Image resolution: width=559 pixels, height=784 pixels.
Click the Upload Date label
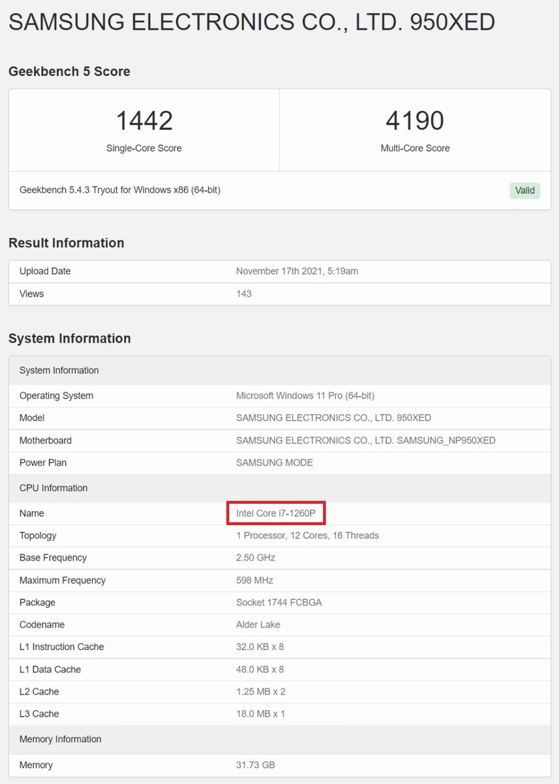point(45,271)
